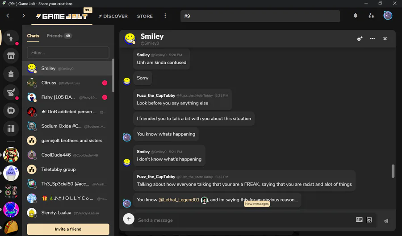Click the 'You know whats happening' message
This screenshot has width=402, height=236.
coord(166,134)
